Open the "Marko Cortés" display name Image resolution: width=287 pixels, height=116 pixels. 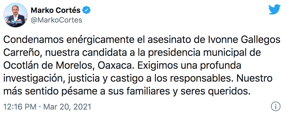[x=56, y=11]
